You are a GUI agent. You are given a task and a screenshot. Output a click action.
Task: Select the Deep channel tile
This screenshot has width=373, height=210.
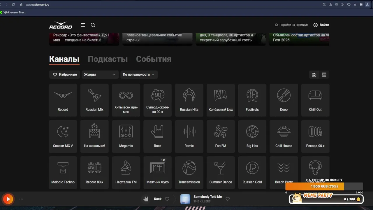pos(284,100)
